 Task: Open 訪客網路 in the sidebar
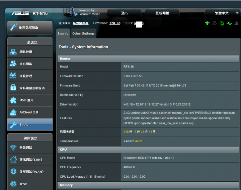(x=30, y=64)
